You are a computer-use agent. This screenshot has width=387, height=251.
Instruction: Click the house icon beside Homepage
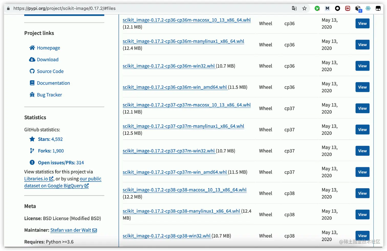(x=32, y=48)
